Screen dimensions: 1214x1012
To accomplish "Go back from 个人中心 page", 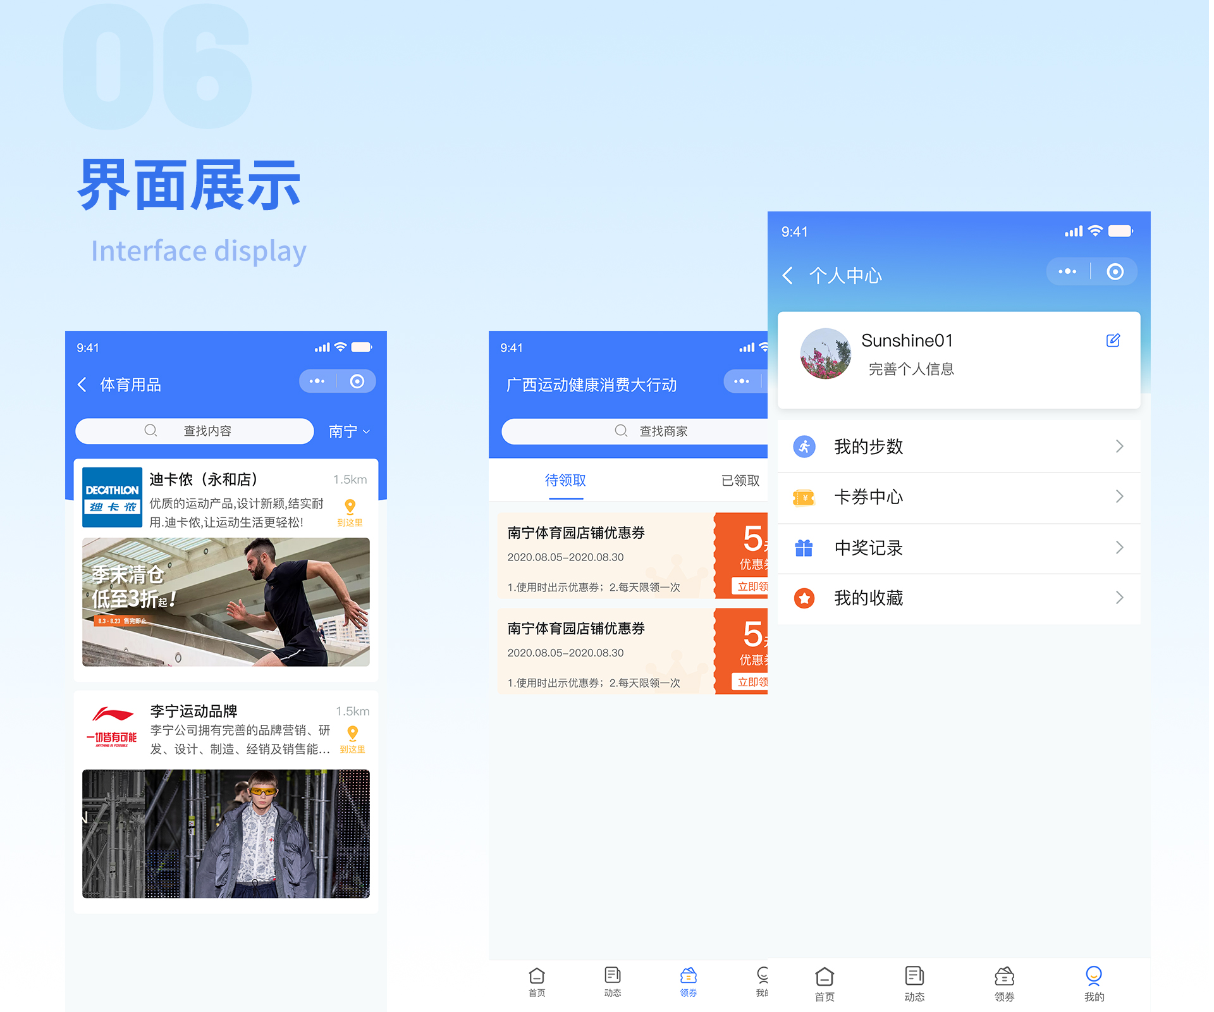I will pyautogui.click(x=788, y=276).
